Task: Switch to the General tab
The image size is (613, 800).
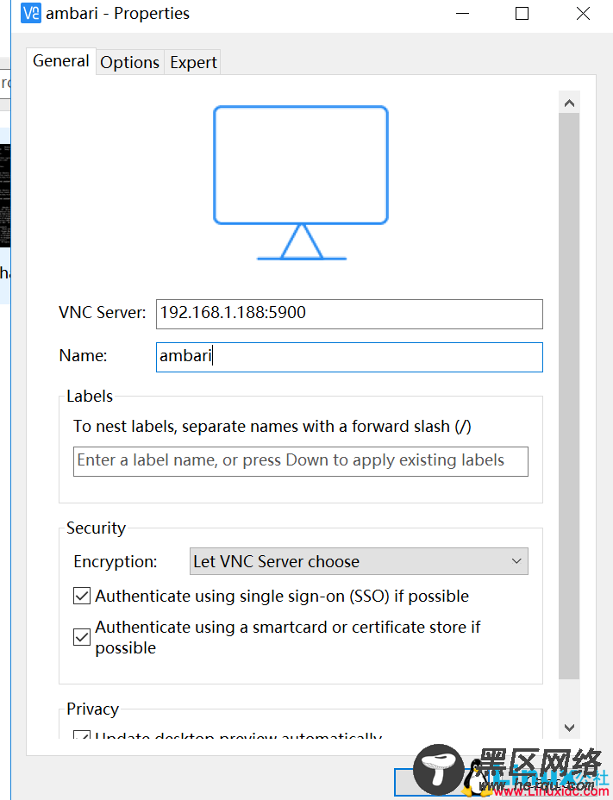Action: (x=60, y=60)
